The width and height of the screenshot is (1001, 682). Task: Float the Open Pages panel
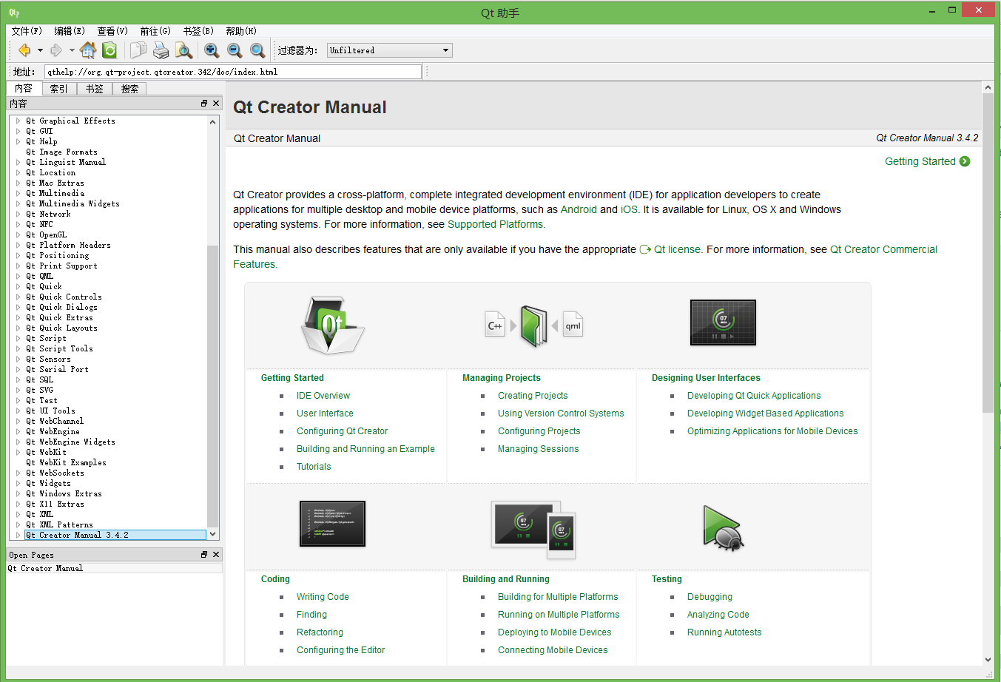pos(204,555)
